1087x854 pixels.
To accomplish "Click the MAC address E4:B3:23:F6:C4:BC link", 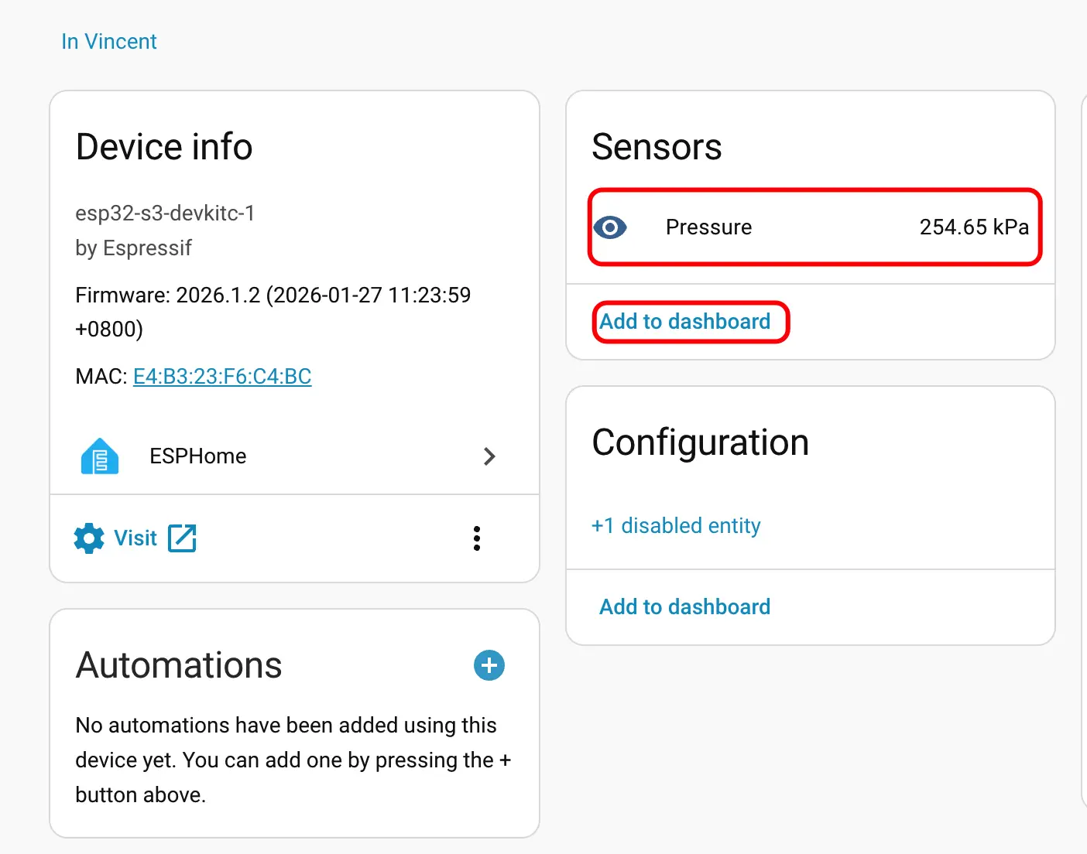I will [222, 377].
